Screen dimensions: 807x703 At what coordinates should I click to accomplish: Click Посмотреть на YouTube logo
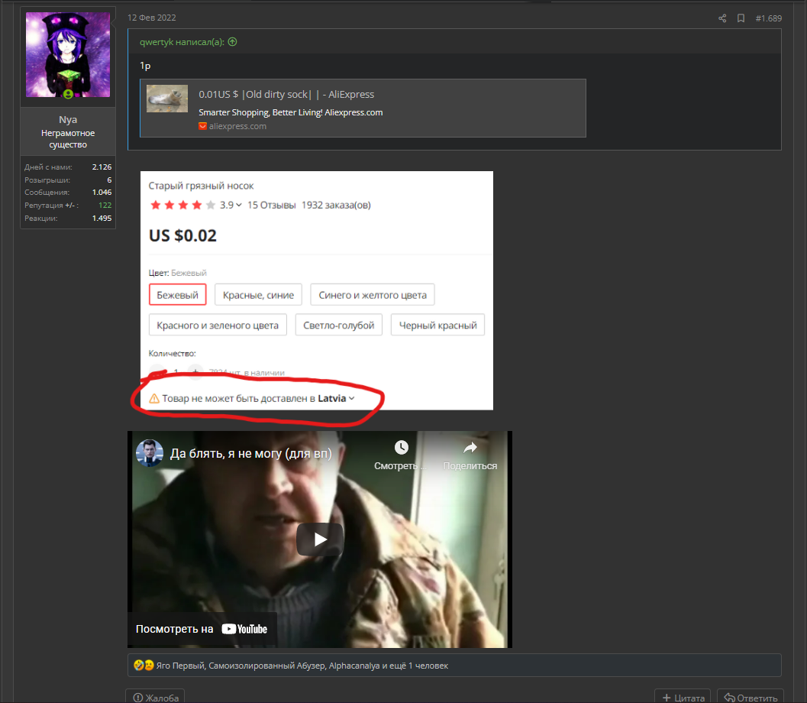tap(244, 629)
